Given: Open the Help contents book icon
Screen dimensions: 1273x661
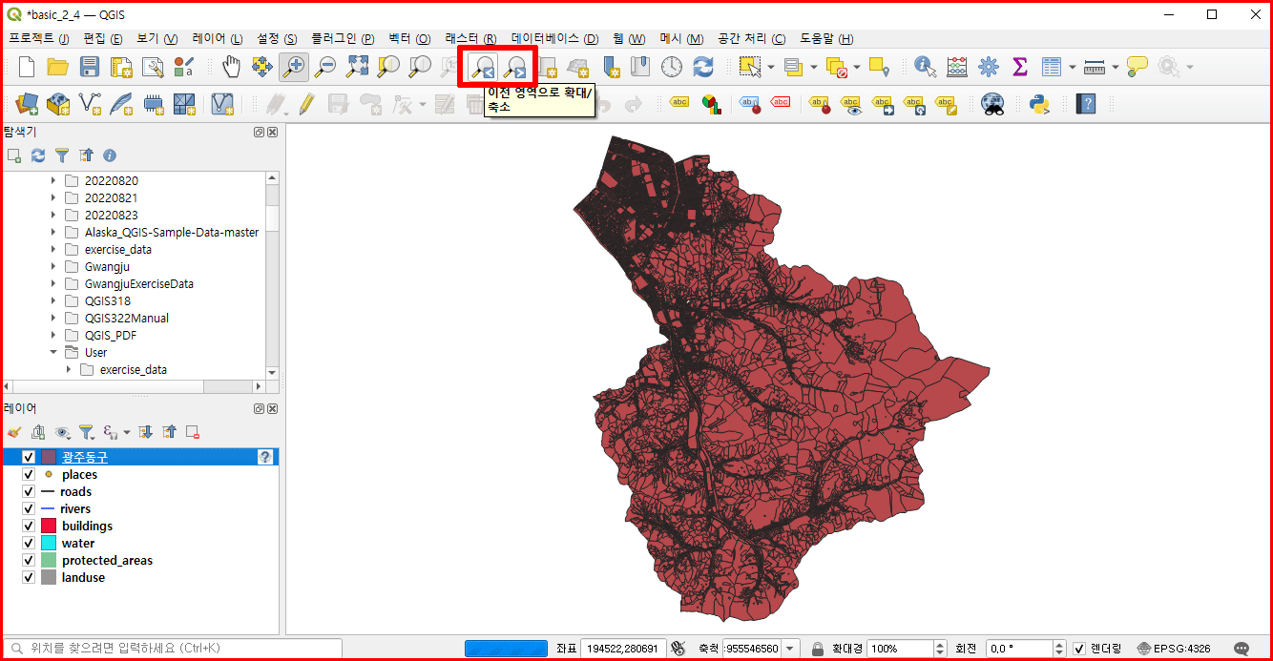Looking at the screenshot, I should [x=1085, y=104].
